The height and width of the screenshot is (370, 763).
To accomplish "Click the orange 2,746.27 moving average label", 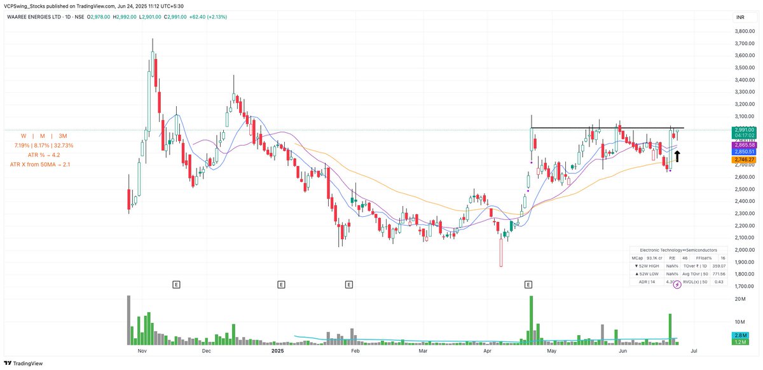I will click(x=743, y=160).
